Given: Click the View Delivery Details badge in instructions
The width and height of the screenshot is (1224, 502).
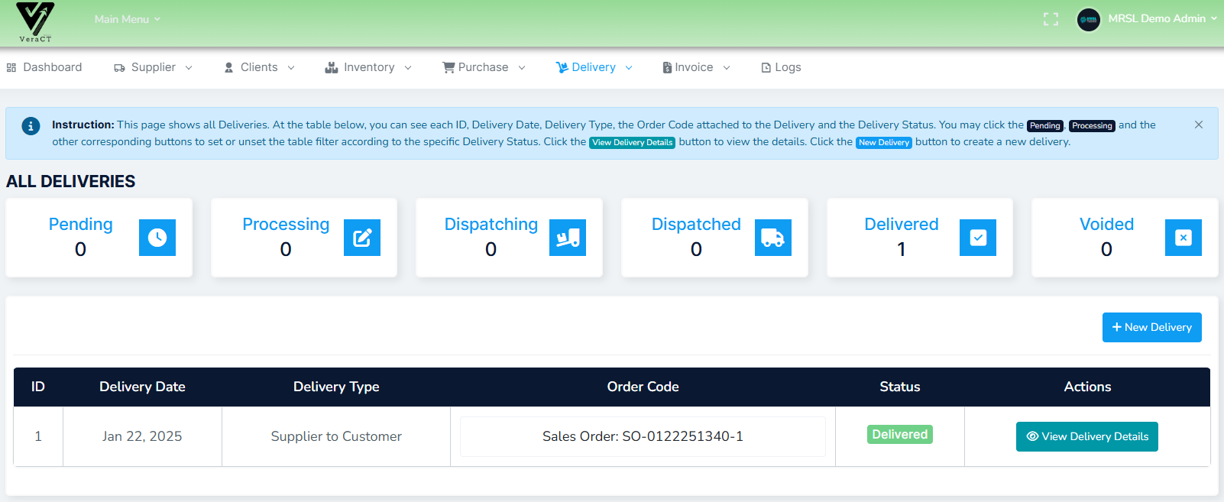Looking at the screenshot, I should click(x=632, y=142).
